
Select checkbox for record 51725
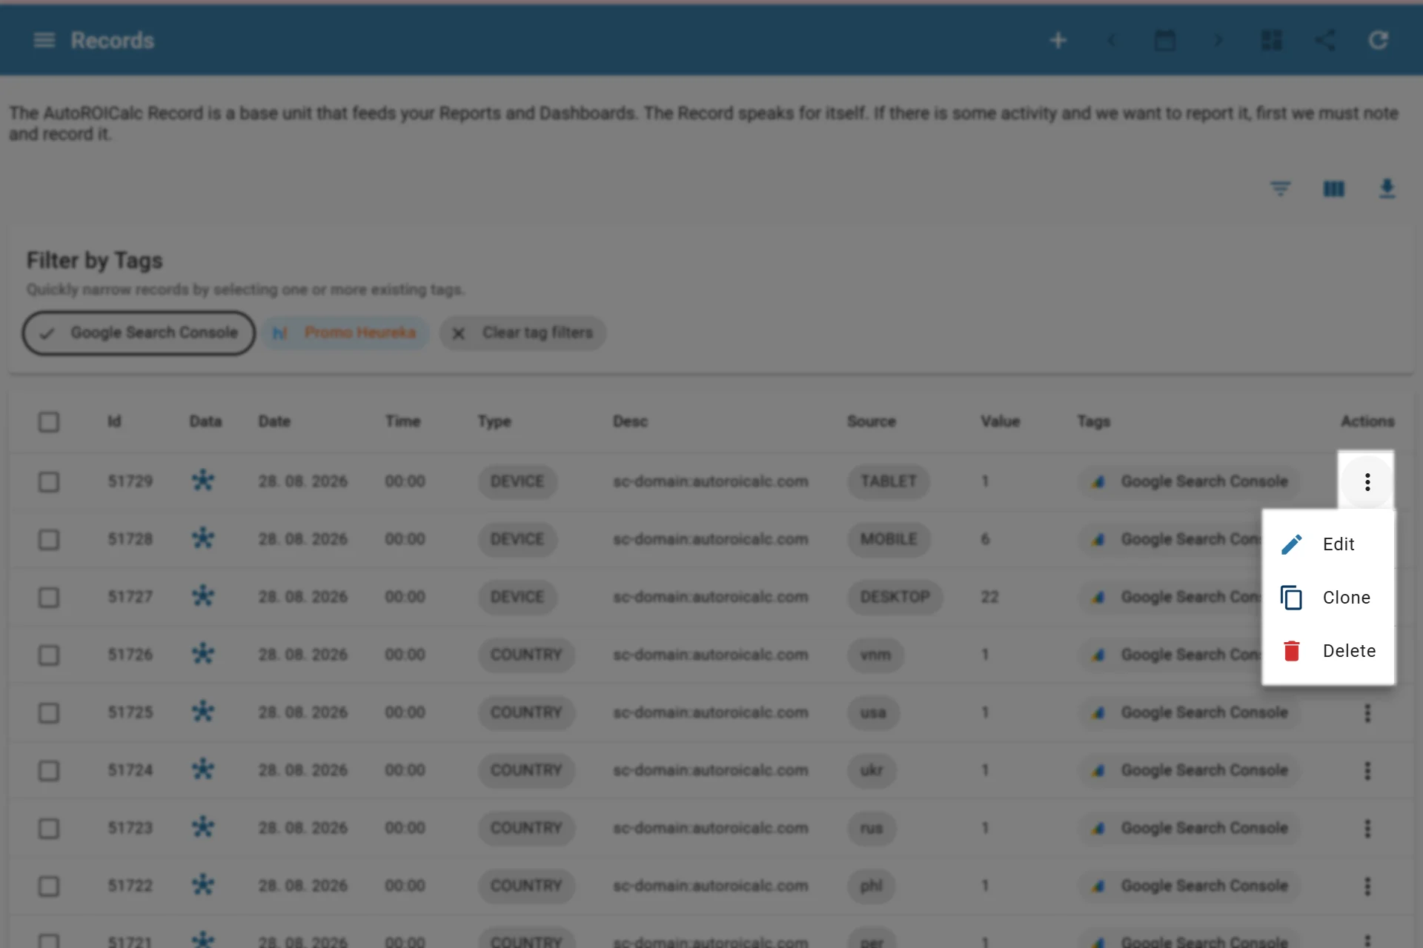[x=49, y=713]
